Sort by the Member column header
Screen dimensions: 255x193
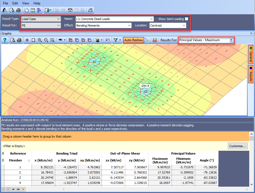pos(16,160)
